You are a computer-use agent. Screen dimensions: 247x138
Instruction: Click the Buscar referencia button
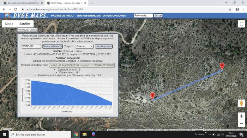coord(53,46)
